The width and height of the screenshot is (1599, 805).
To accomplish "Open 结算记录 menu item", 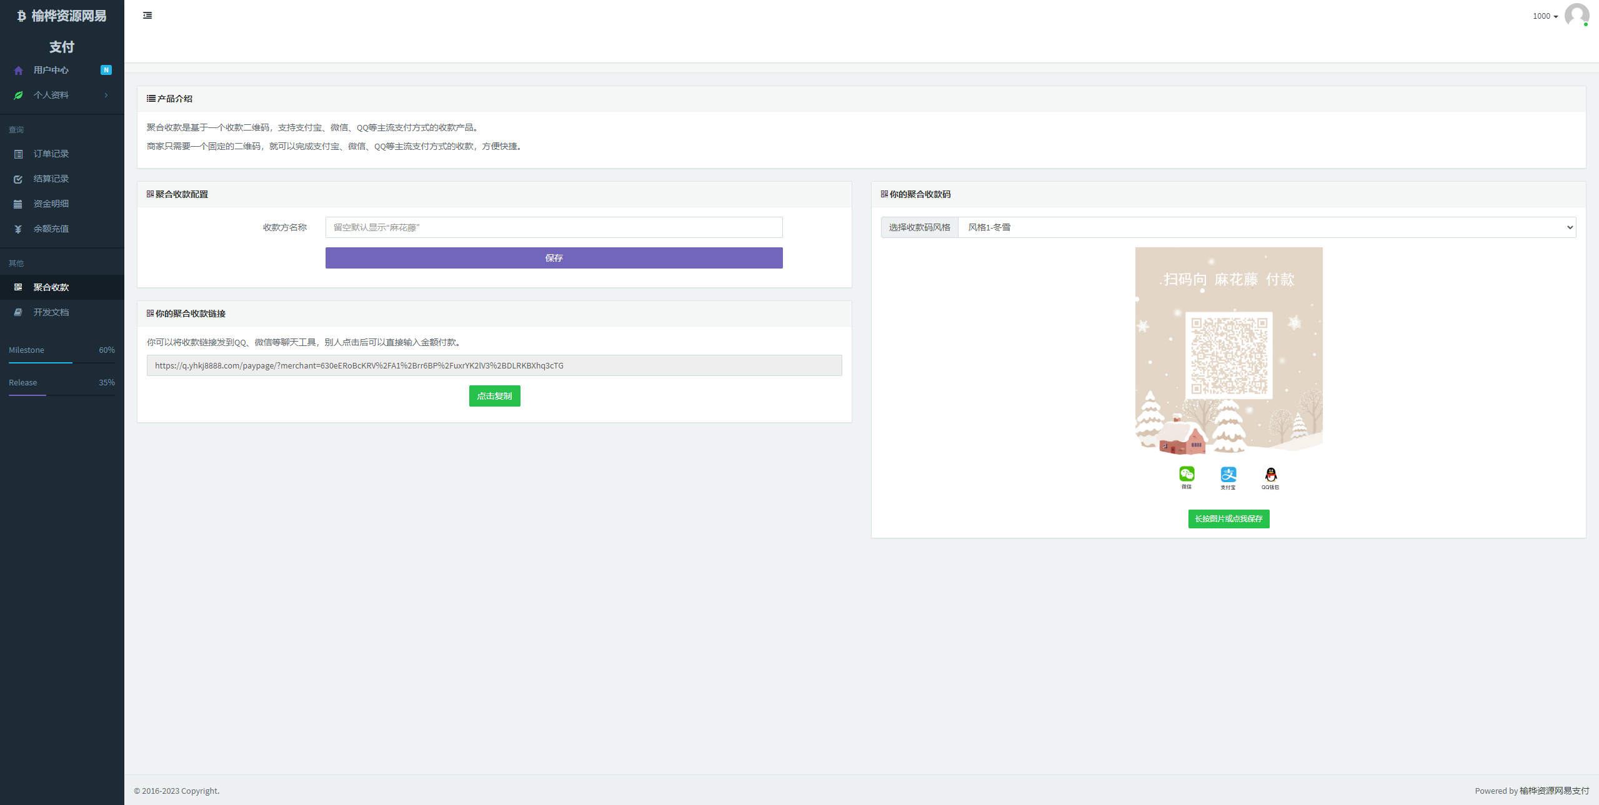I will pos(62,179).
